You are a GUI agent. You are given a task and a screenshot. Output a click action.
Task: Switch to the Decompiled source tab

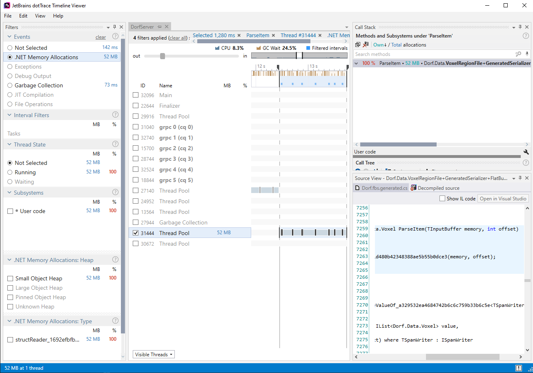click(435, 188)
